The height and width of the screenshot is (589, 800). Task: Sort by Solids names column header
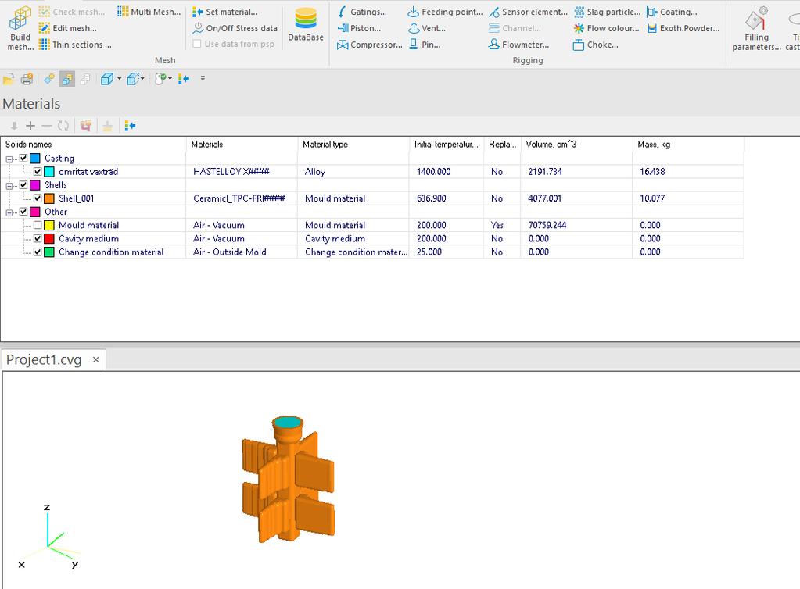tap(94, 145)
